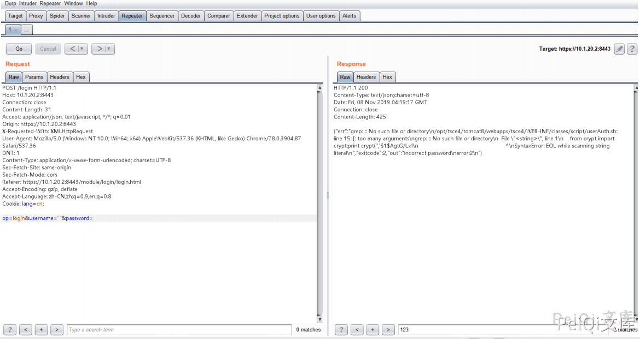The height and width of the screenshot is (339, 640).
Task: Open the Burp menu
Action: (x=10, y=3)
